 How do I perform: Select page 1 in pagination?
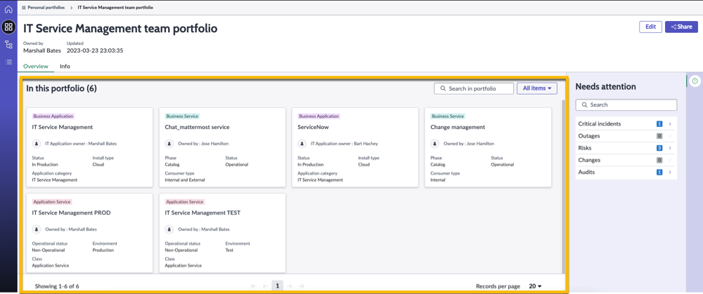pos(278,286)
